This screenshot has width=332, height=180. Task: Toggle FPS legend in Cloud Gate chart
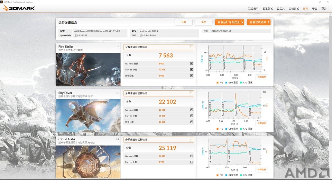click(220, 175)
